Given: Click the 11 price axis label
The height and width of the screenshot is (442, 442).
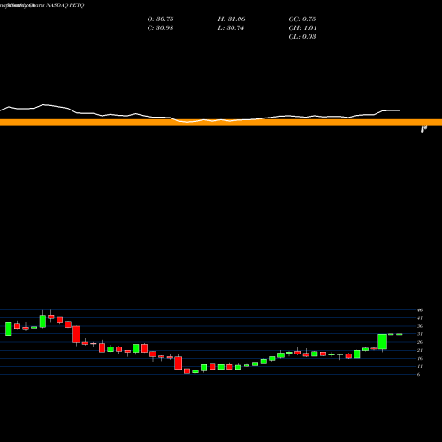Looking at the screenshot, I should pyautogui.click(x=420, y=366).
